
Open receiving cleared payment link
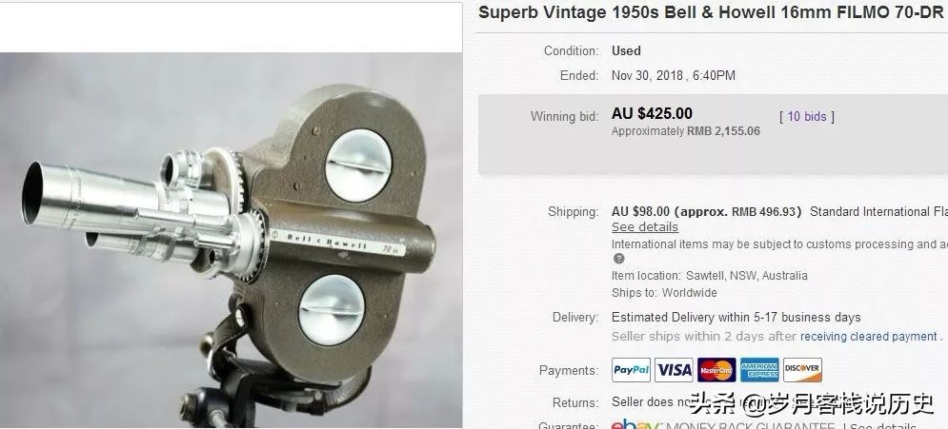point(869,337)
